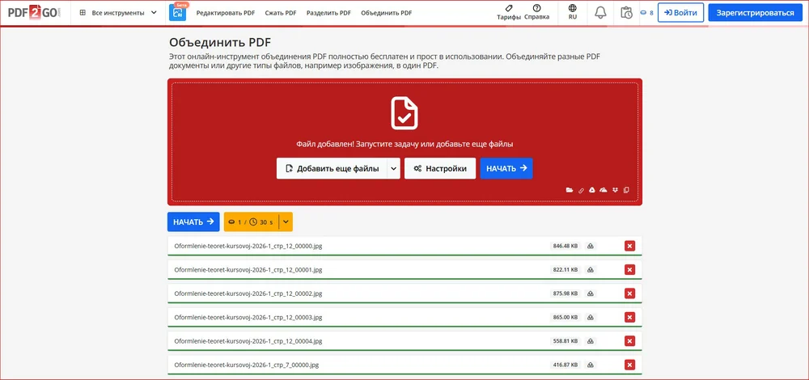Click the Объединить PDF page heading
The height and width of the screenshot is (380, 809).
click(x=220, y=42)
